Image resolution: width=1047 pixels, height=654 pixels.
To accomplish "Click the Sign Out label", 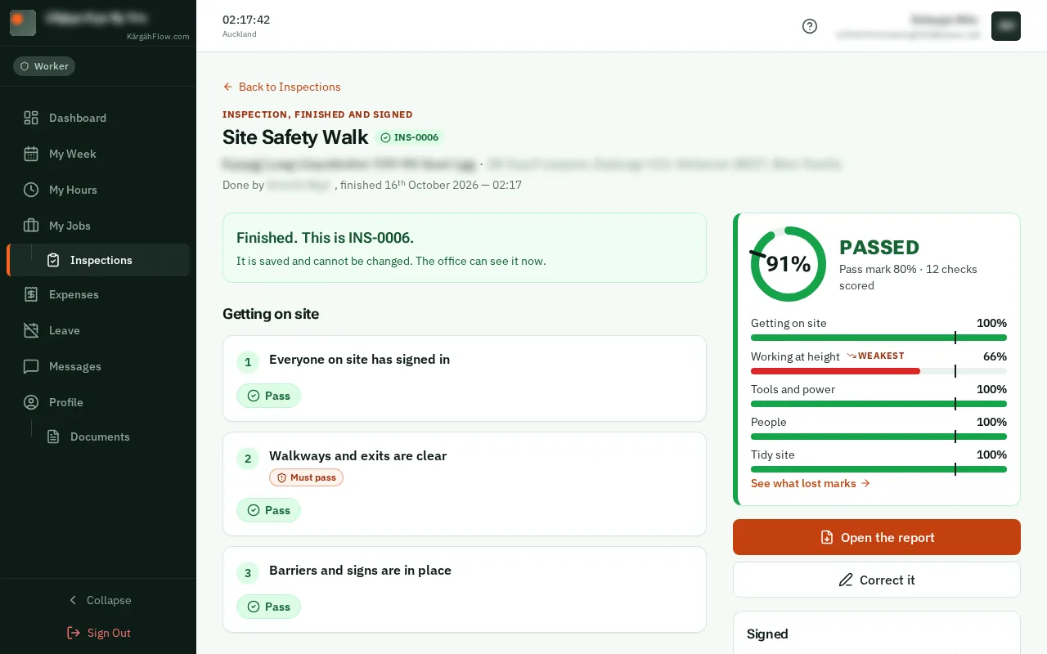I will 109,633.
